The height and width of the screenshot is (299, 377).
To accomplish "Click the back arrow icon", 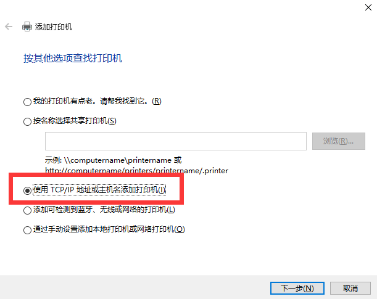I will (x=9, y=27).
